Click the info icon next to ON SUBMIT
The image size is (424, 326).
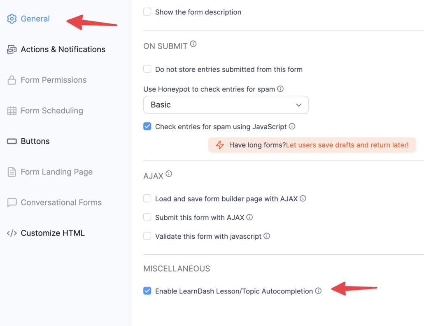click(193, 43)
